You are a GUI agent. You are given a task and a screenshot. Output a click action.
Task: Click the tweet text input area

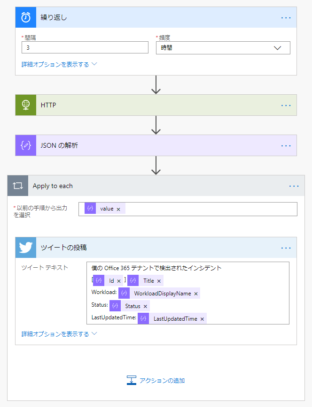click(188, 293)
